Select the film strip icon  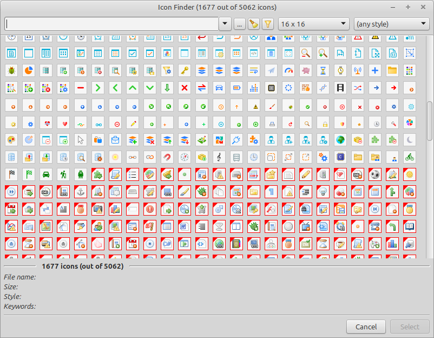340,88
